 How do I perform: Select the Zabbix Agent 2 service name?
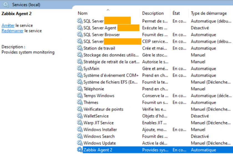[98, 150]
